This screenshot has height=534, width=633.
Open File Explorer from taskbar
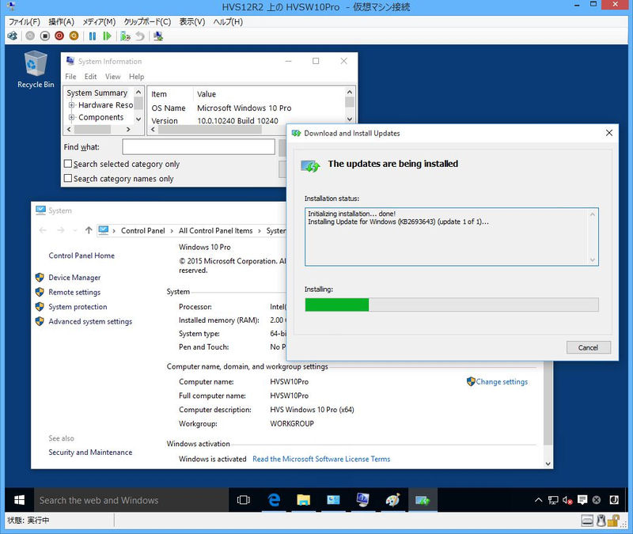[x=304, y=500]
